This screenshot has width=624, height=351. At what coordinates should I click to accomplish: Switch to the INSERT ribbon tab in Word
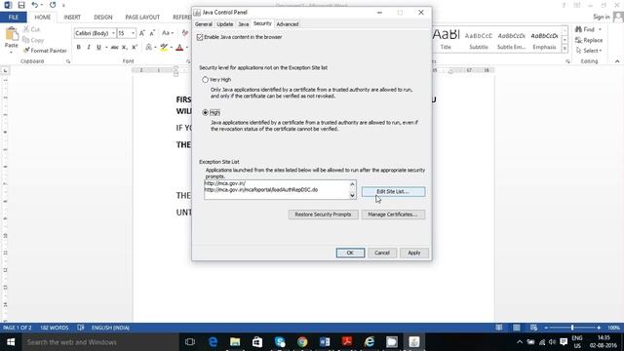(72, 18)
